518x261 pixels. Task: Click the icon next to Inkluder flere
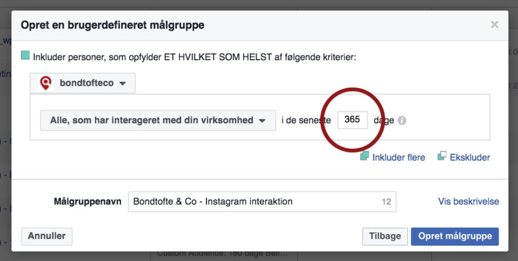click(364, 156)
